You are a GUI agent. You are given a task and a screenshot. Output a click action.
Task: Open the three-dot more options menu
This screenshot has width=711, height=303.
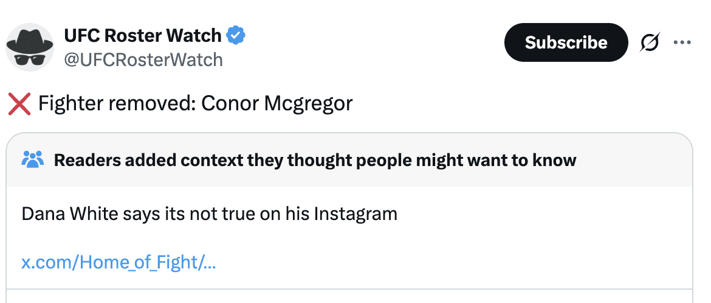pos(682,42)
